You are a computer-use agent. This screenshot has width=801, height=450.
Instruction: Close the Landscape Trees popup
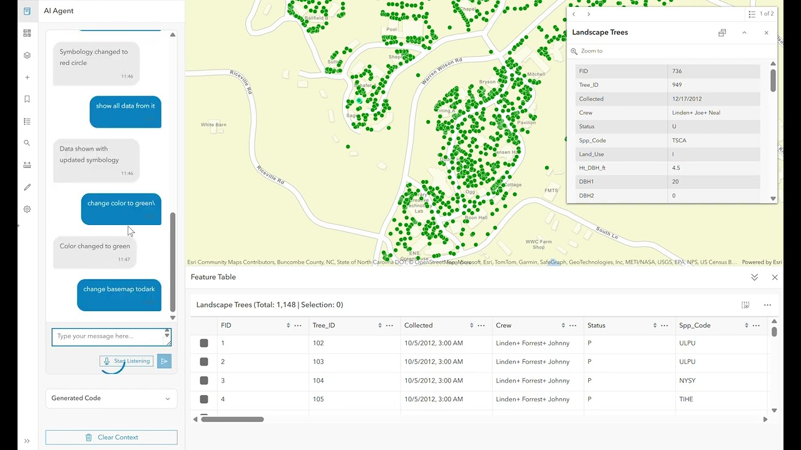[x=766, y=32]
